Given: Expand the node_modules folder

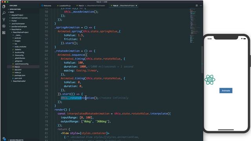Looking at the screenshot, I should (20, 47).
